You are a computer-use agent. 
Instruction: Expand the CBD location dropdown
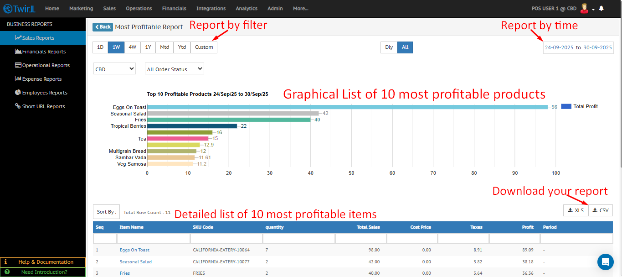(x=114, y=69)
